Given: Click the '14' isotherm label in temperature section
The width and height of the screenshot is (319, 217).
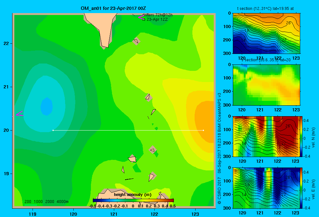Looking at the screenshot, I should [243, 41].
